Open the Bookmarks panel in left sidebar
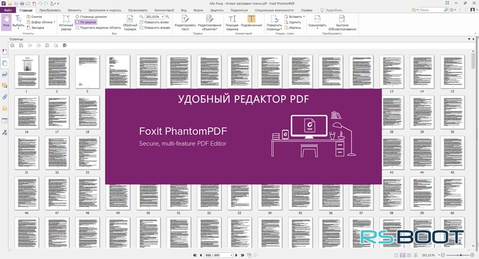 [x=5, y=52]
